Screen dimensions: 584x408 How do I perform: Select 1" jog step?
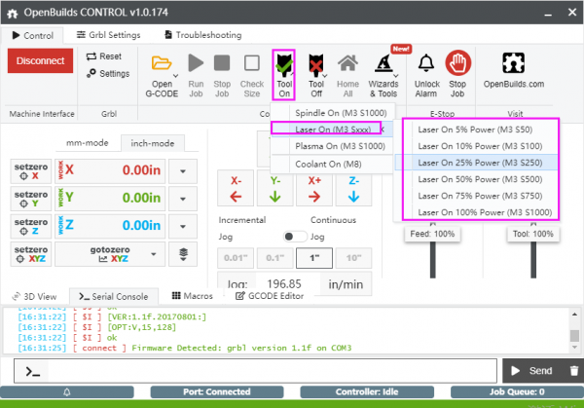(314, 258)
